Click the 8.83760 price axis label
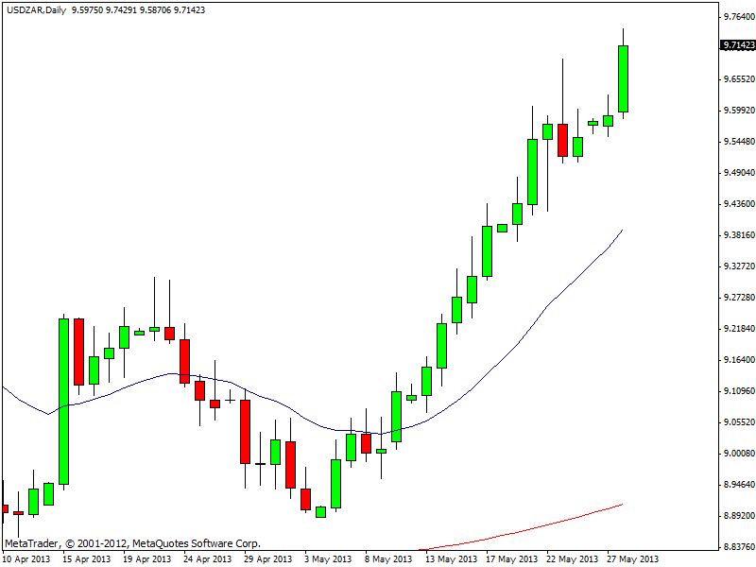 (x=737, y=547)
